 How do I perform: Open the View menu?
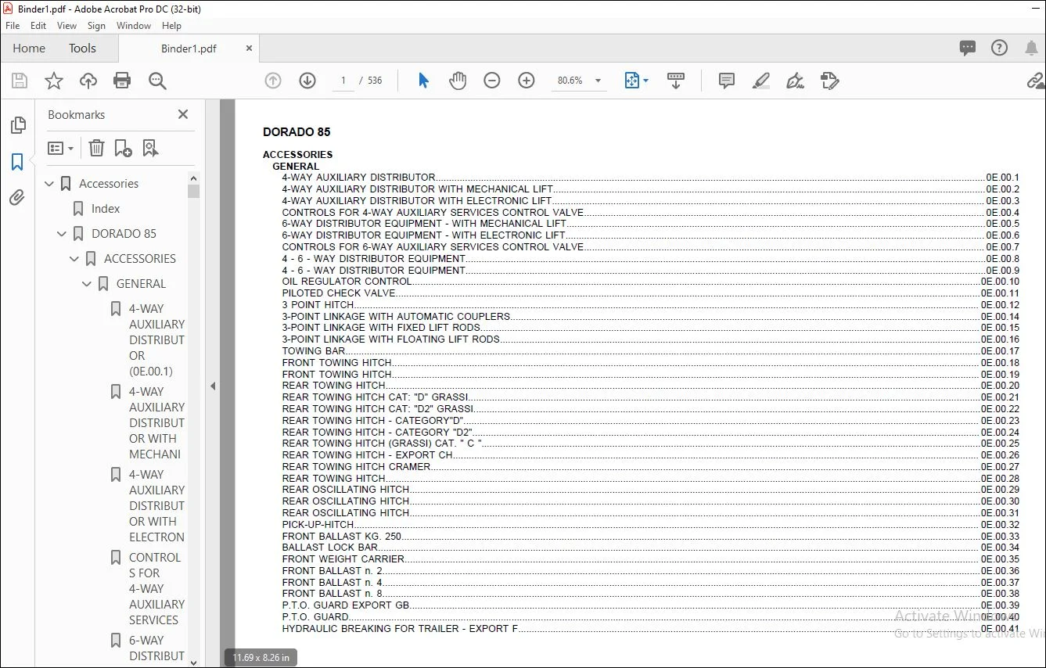click(x=67, y=26)
